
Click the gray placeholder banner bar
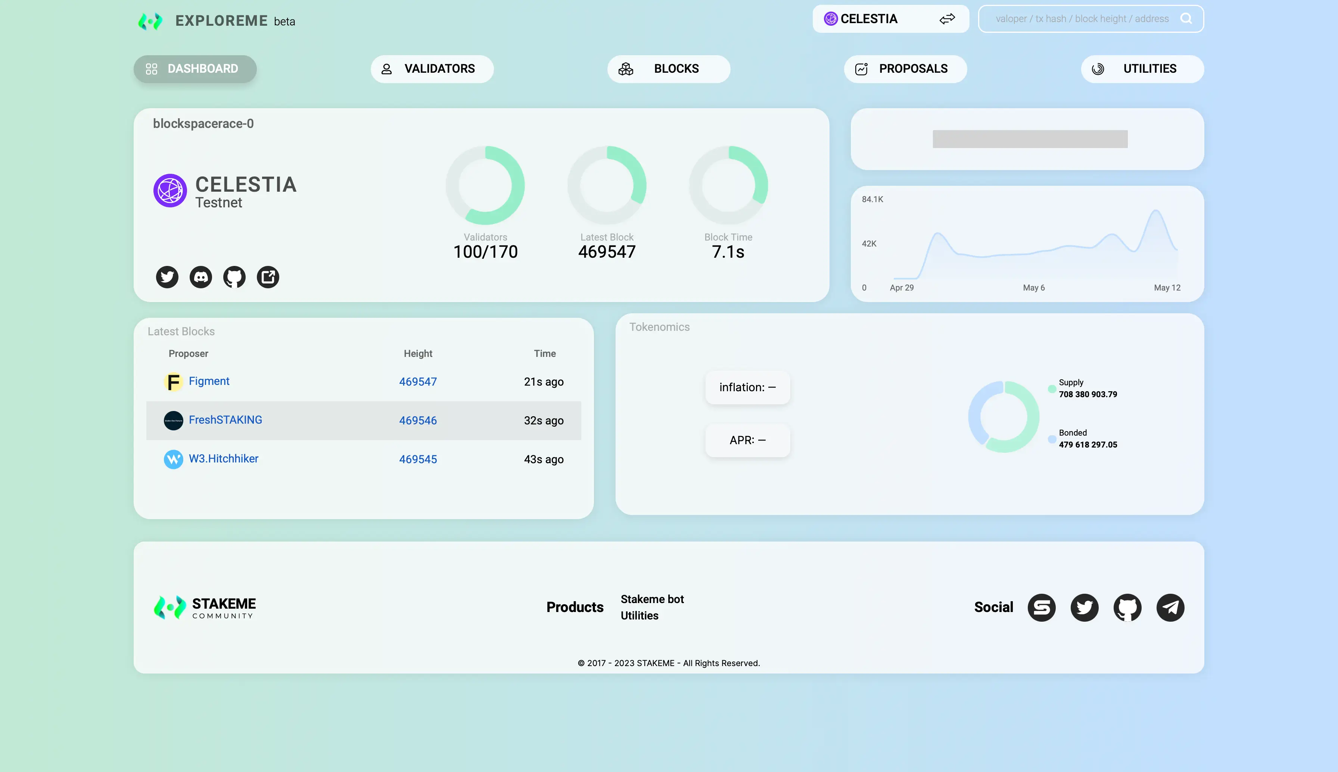pos(1030,139)
